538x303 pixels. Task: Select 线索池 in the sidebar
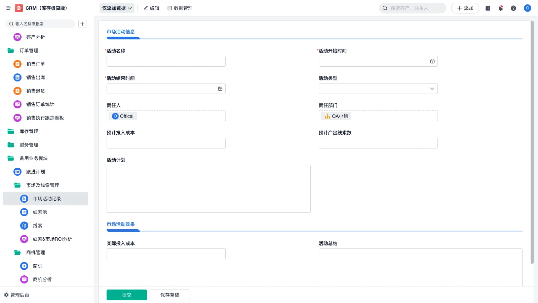click(40, 212)
